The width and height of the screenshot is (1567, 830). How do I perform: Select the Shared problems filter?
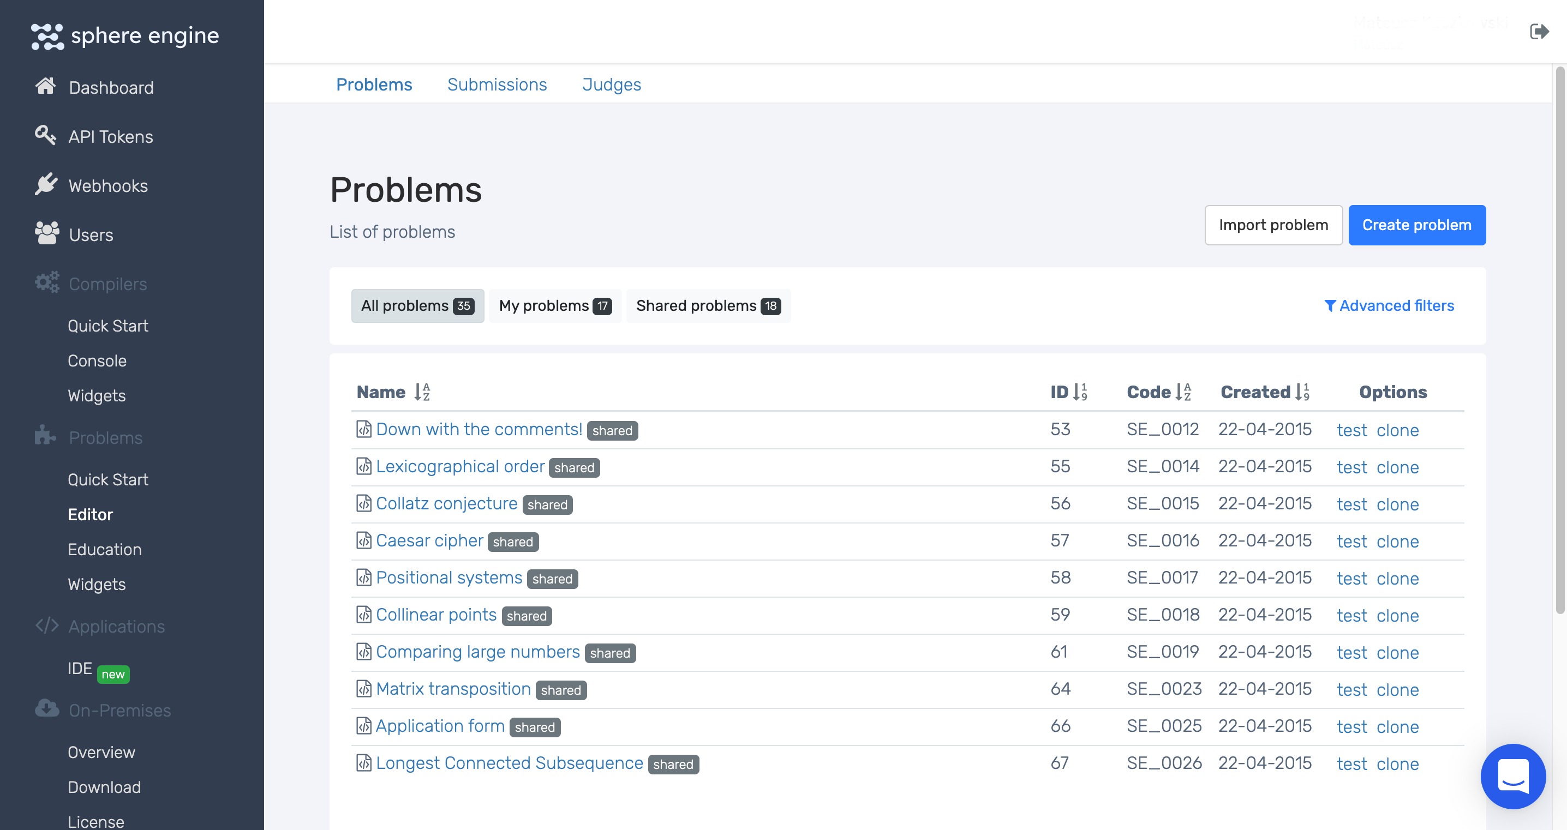coord(708,306)
